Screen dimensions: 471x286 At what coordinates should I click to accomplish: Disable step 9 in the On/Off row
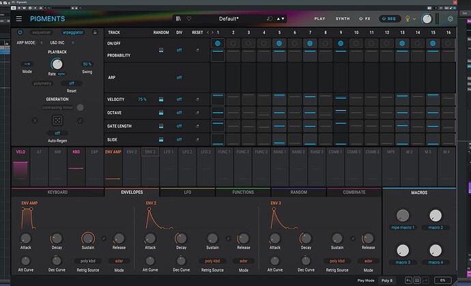click(341, 44)
